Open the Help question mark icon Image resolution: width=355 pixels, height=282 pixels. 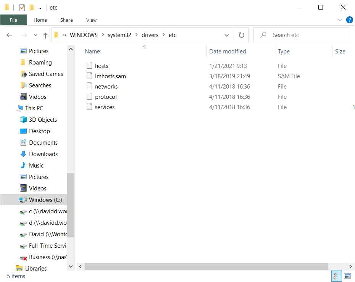[349, 20]
